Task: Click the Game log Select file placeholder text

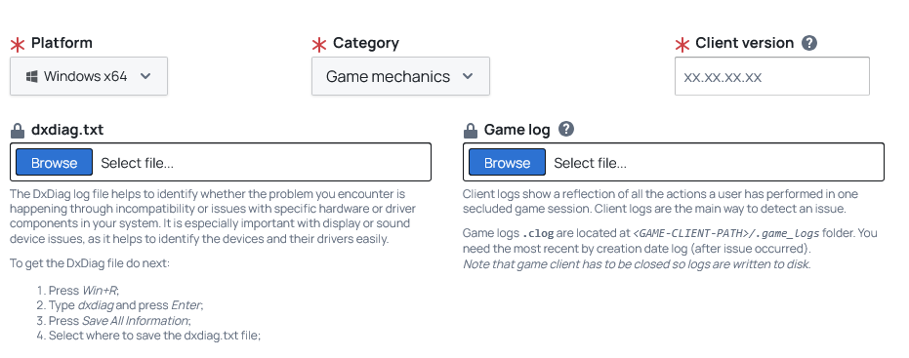Action: [x=590, y=163]
